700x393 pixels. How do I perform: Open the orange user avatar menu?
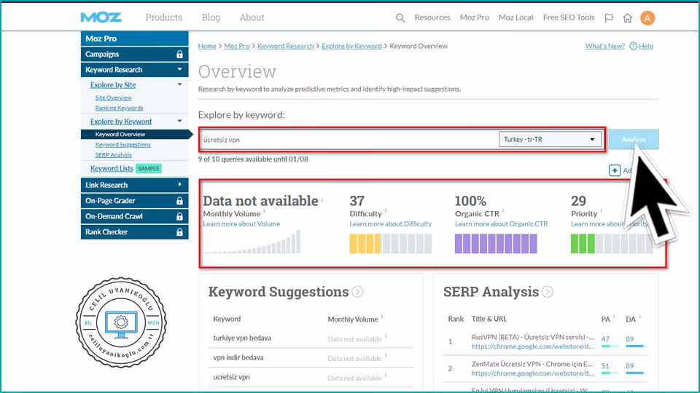pos(647,18)
